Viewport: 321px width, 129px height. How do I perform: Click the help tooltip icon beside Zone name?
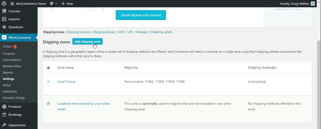[x=48, y=68]
